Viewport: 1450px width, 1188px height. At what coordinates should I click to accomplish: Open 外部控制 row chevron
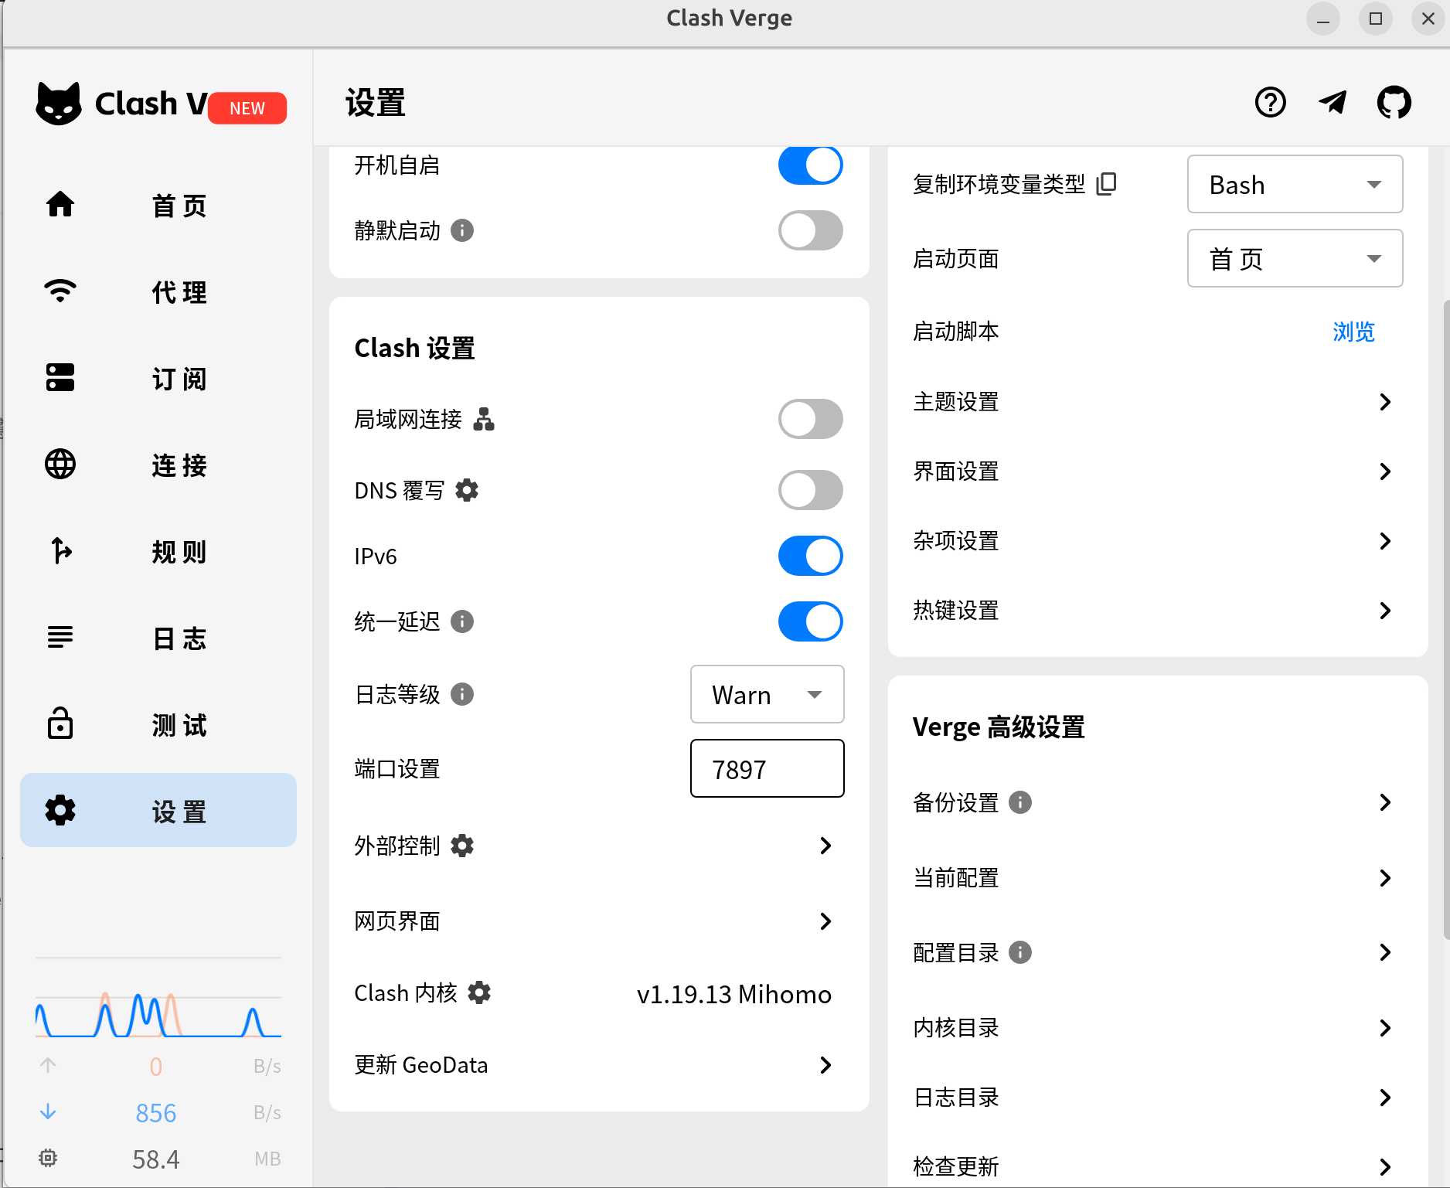tap(825, 846)
